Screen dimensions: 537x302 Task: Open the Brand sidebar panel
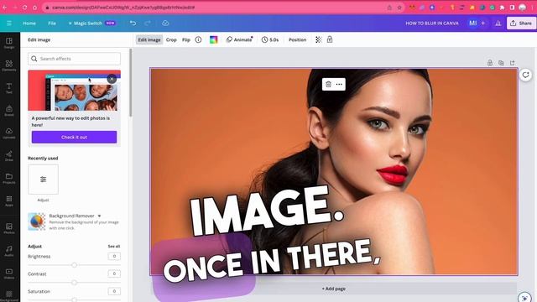pyautogui.click(x=9, y=111)
